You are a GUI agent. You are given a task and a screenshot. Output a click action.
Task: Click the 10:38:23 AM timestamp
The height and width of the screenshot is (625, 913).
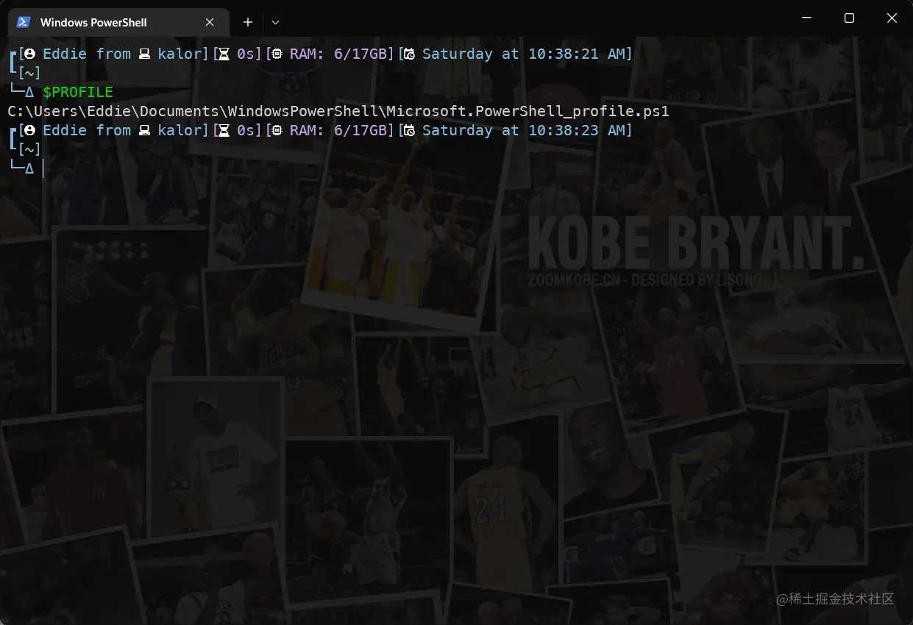578,130
